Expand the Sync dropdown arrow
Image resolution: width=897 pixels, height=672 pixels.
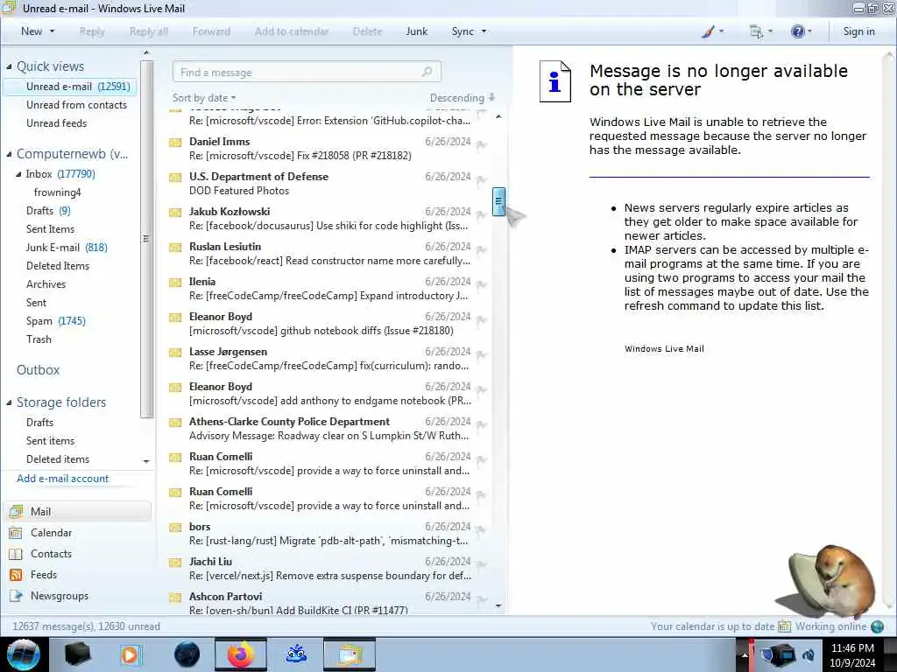tap(484, 31)
